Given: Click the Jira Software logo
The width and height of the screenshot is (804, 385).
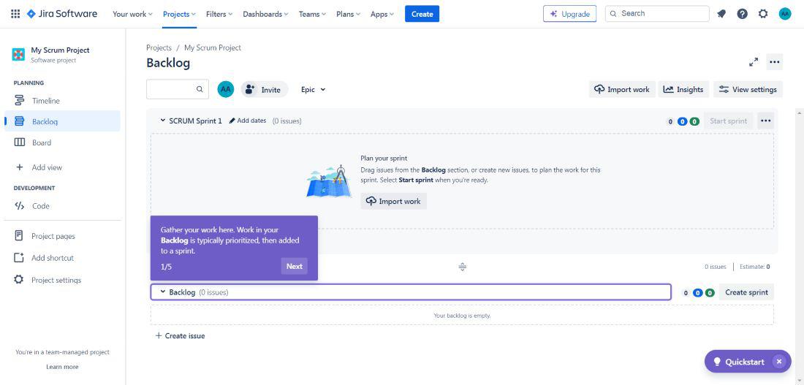Looking at the screenshot, I should [62, 14].
